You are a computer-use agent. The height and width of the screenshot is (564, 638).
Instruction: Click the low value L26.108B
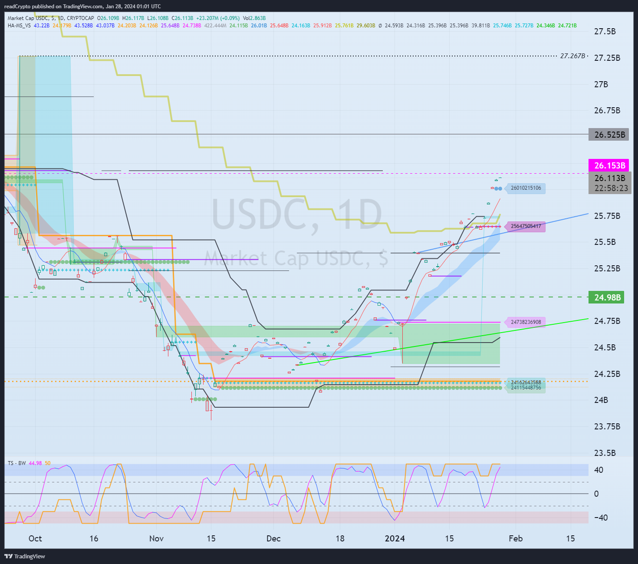coord(158,18)
